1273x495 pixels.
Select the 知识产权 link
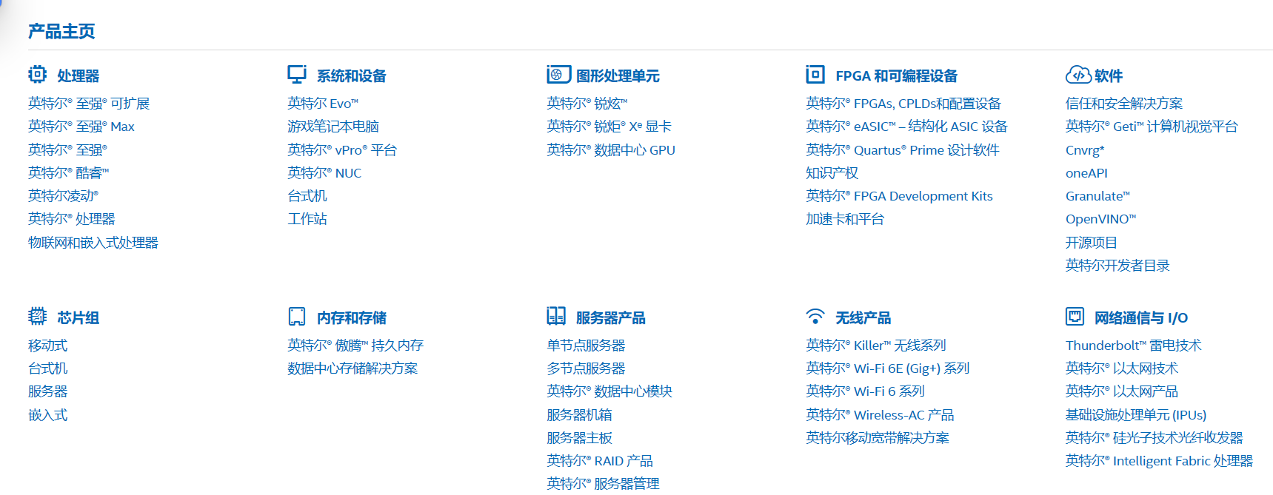[x=832, y=172]
